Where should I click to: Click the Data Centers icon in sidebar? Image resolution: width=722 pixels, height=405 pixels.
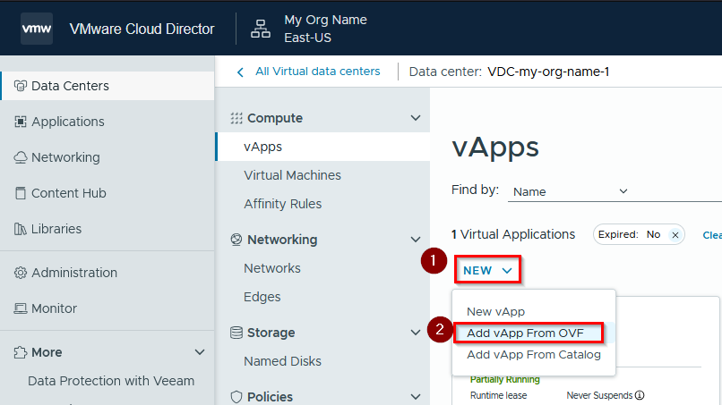(x=21, y=86)
